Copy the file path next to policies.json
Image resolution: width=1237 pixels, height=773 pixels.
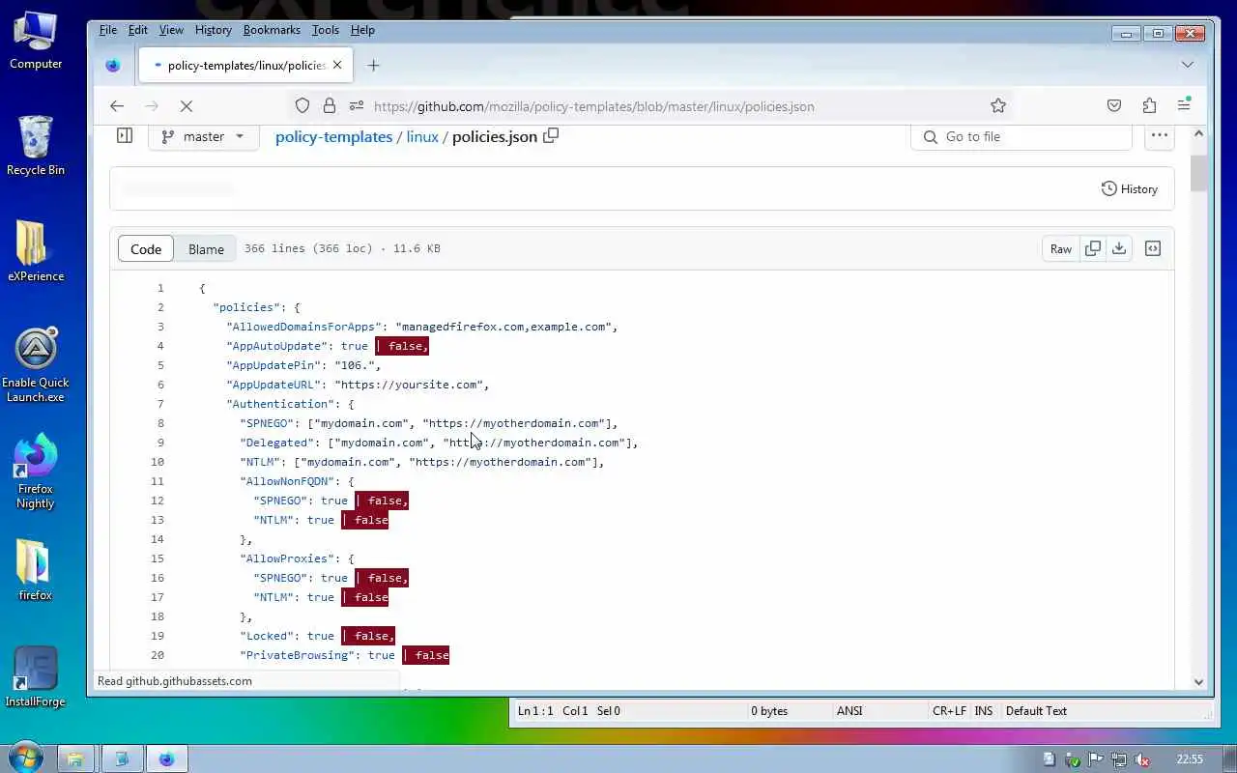point(551,136)
